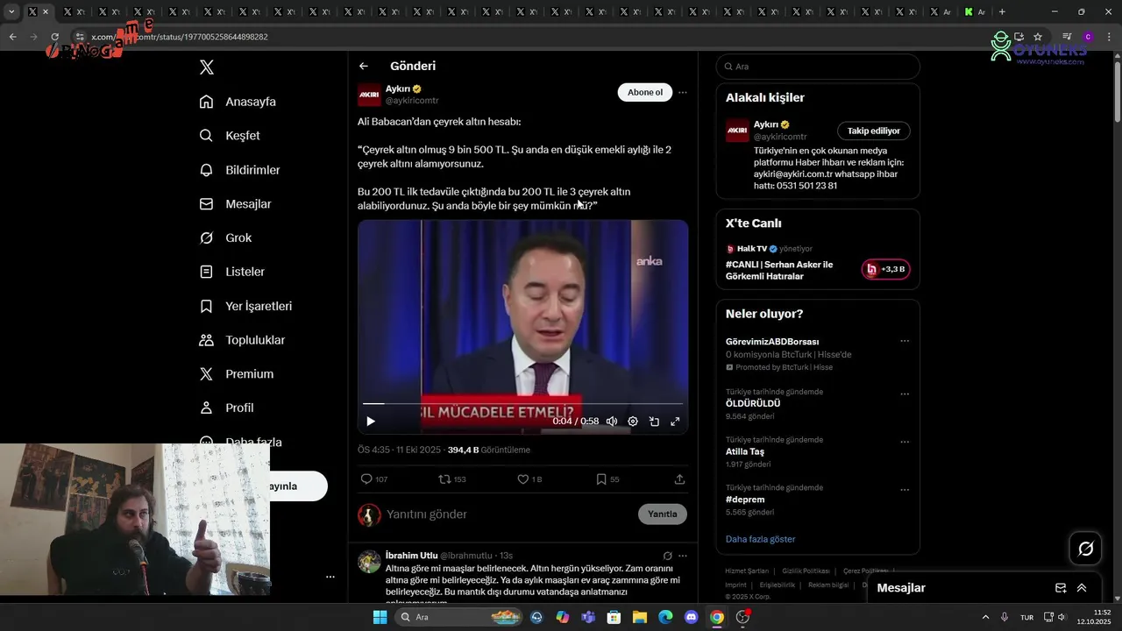Open the tab search dropdown arrow
Viewport: 1122px width, 631px height.
tap(11, 12)
